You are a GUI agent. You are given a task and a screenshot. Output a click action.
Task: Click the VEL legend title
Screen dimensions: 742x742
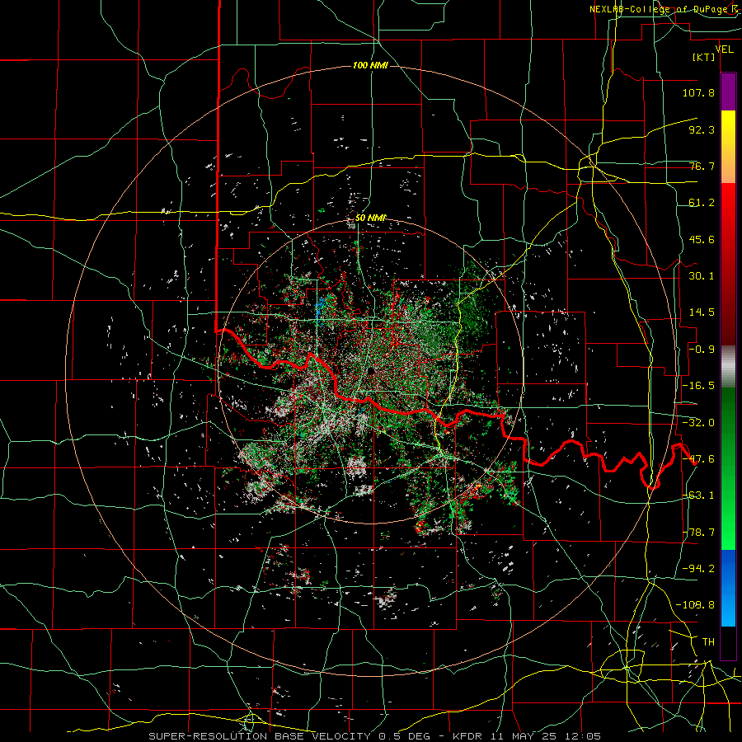(x=725, y=49)
